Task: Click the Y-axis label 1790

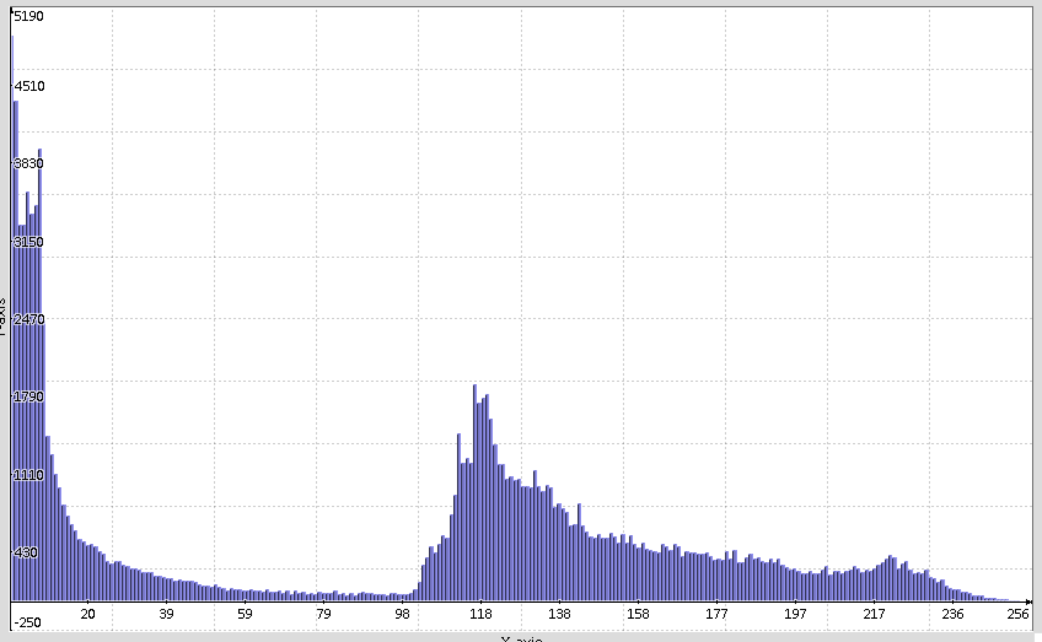Action: pos(29,396)
